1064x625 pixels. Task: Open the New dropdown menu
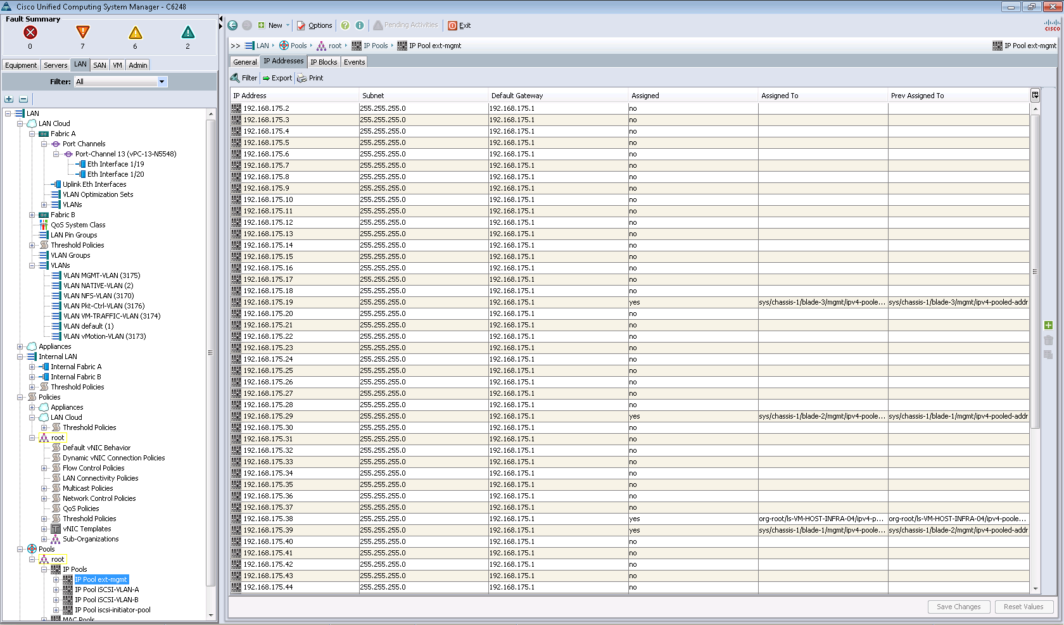(274, 25)
